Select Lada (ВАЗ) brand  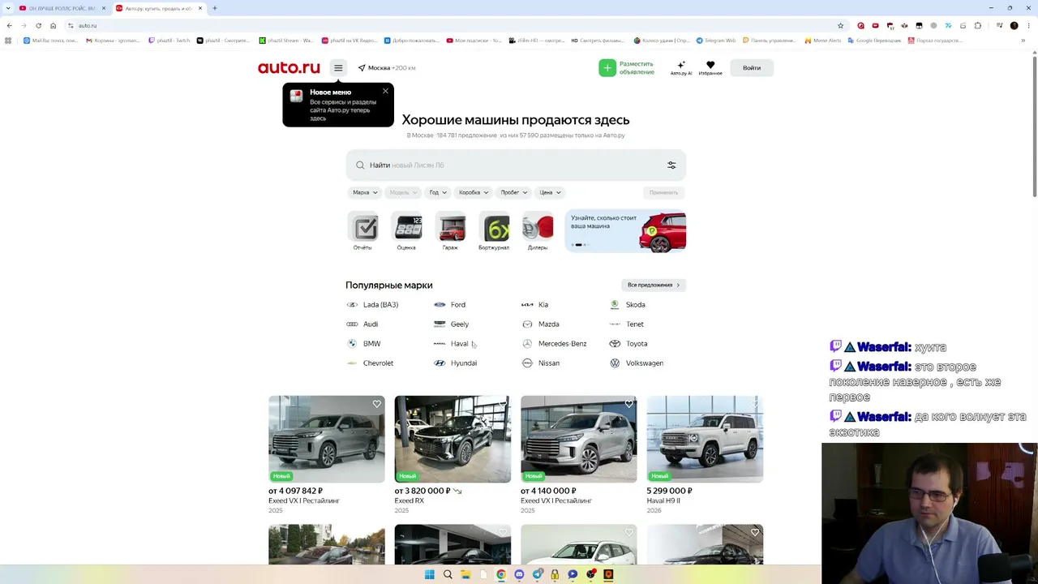pyautogui.click(x=372, y=305)
